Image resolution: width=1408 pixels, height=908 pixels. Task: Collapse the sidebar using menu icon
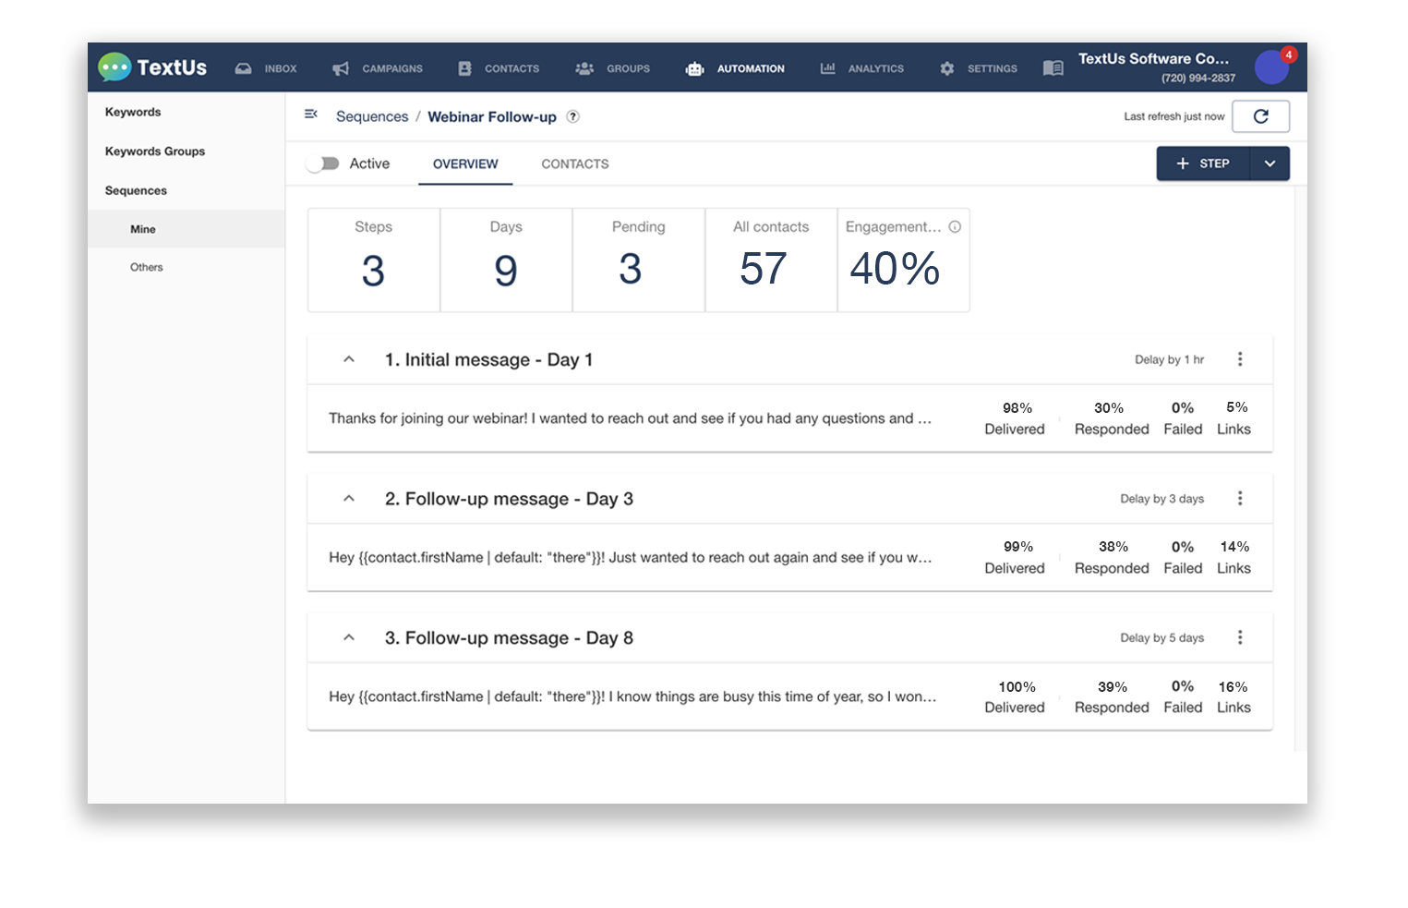(x=311, y=115)
